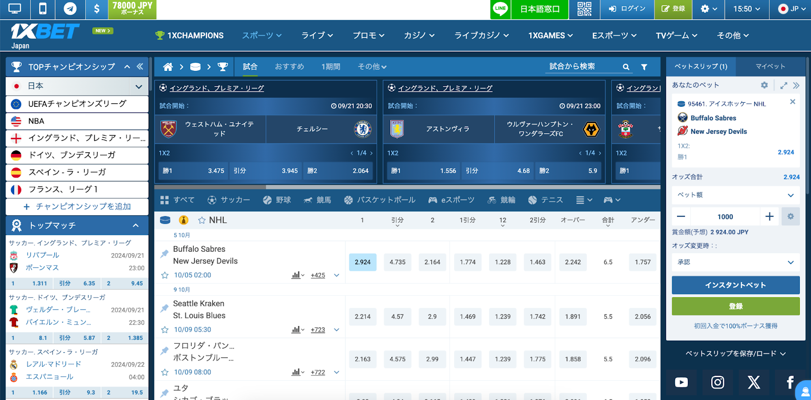Increase bet amount with plus button
Image resolution: width=811 pixels, height=400 pixels.
(769, 217)
